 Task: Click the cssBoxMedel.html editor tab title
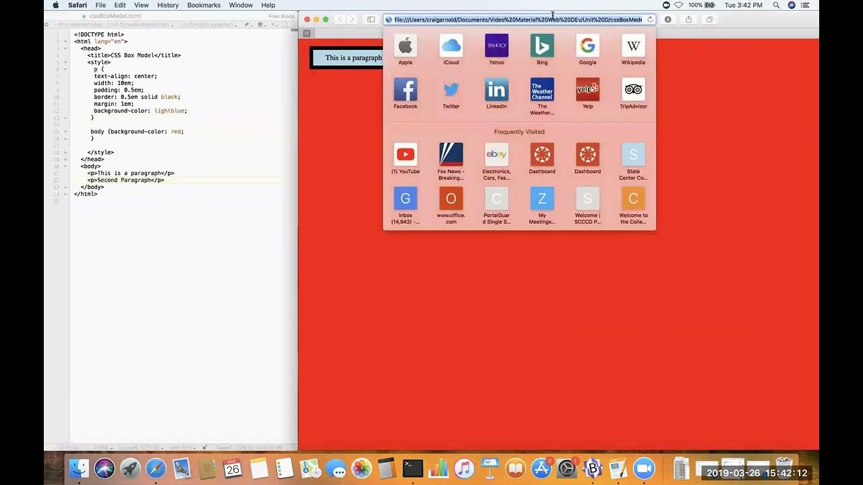click(115, 15)
